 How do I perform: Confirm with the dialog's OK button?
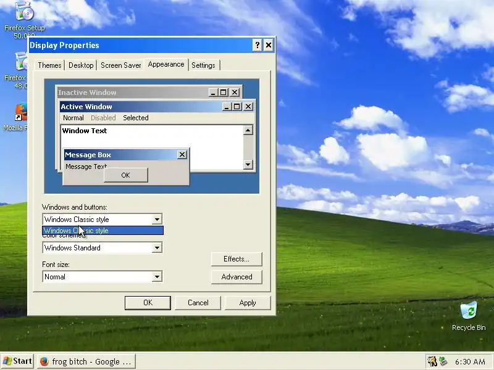click(148, 303)
